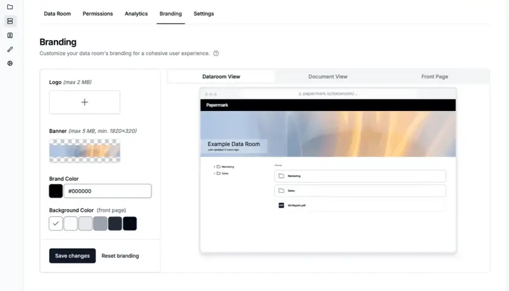Click the banner image thumbnail
The width and height of the screenshot is (509, 291).
(85, 151)
